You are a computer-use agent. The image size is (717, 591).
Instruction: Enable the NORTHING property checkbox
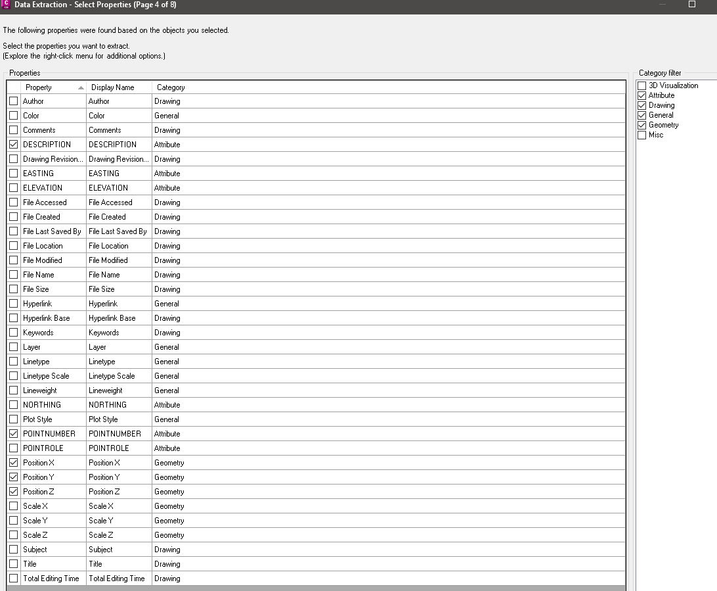pyautogui.click(x=14, y=405)
